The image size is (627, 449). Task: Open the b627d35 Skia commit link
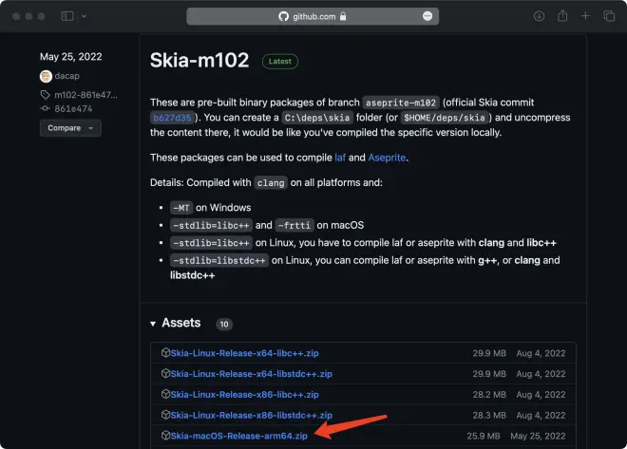(172, 118)
